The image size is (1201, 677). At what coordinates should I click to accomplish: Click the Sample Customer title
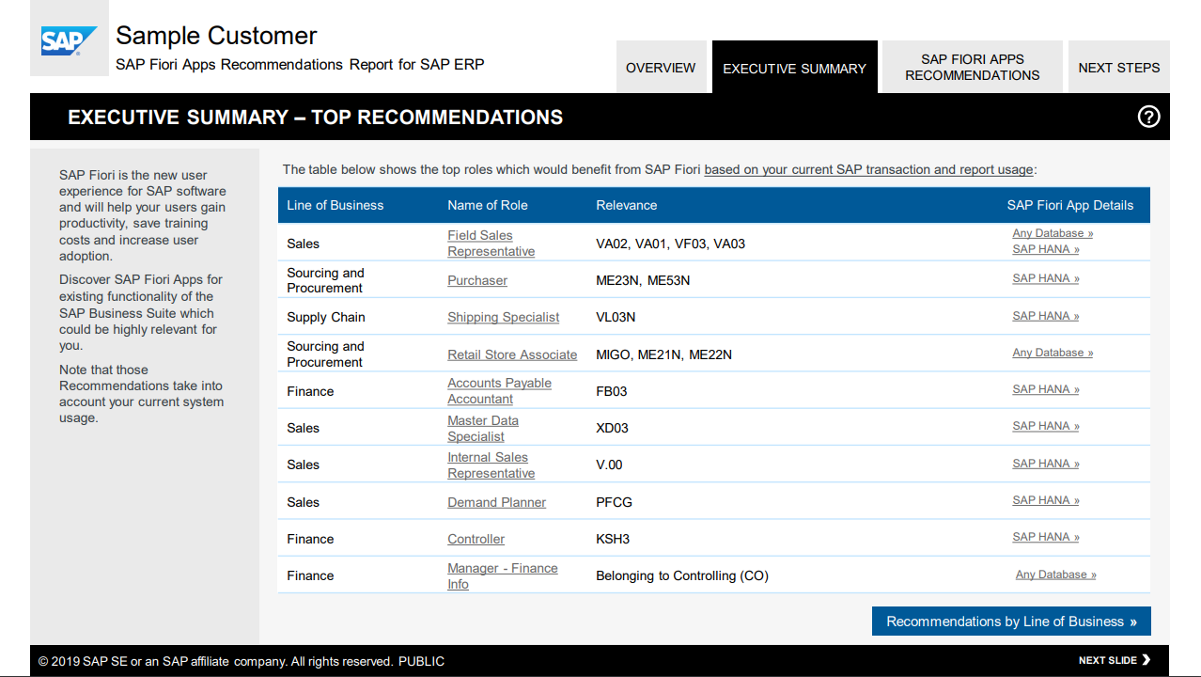click(x=216, y=36)
